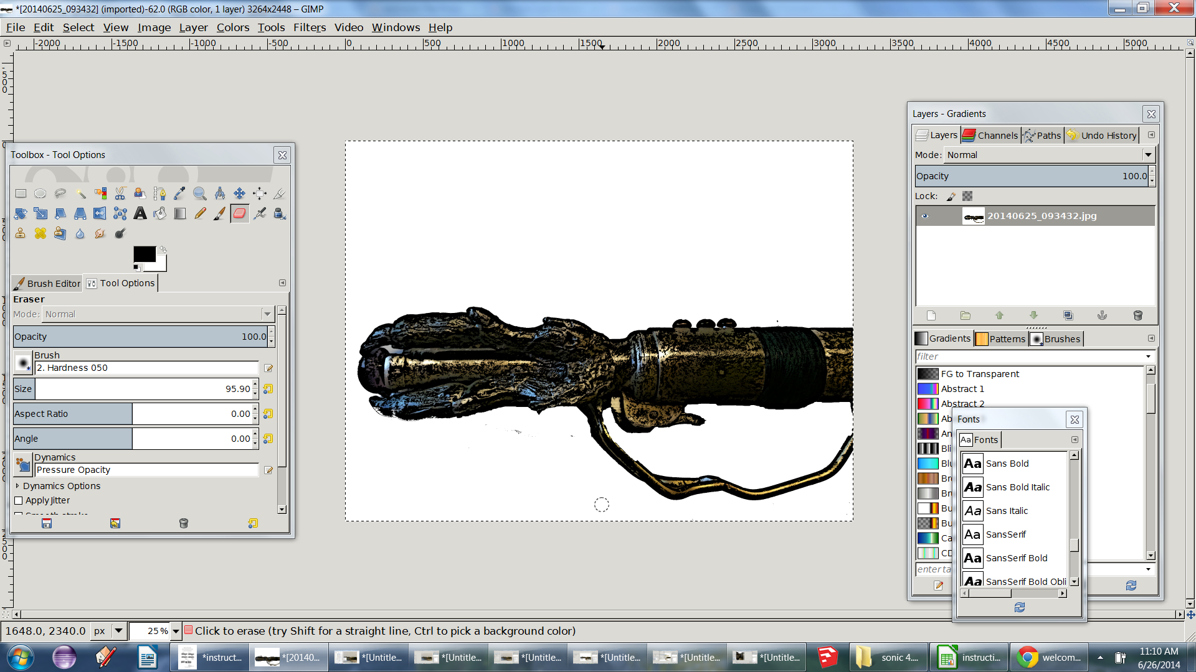Toggle visibility of 20140625_093432.jpg layer

924,216
